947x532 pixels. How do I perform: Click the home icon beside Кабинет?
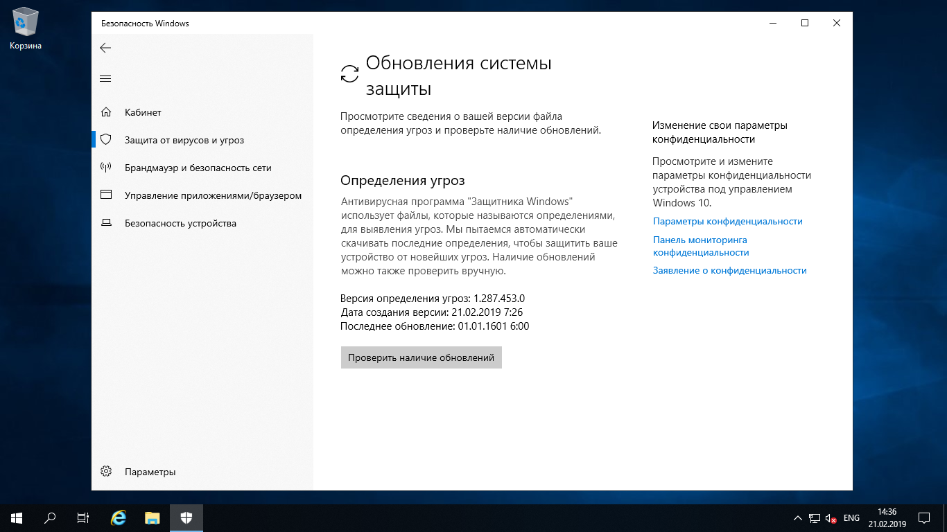(106, 112)
